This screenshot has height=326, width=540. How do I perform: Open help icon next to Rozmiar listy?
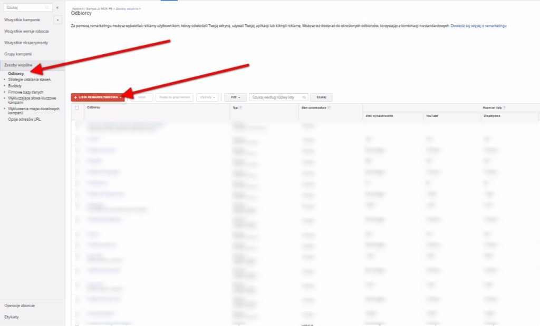pos(505,107)
